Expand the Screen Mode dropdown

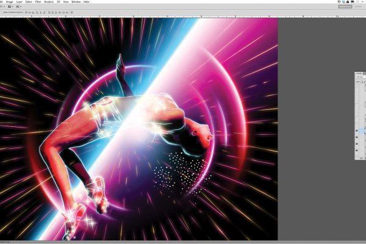pyautogui.click(x=19, y=7)
